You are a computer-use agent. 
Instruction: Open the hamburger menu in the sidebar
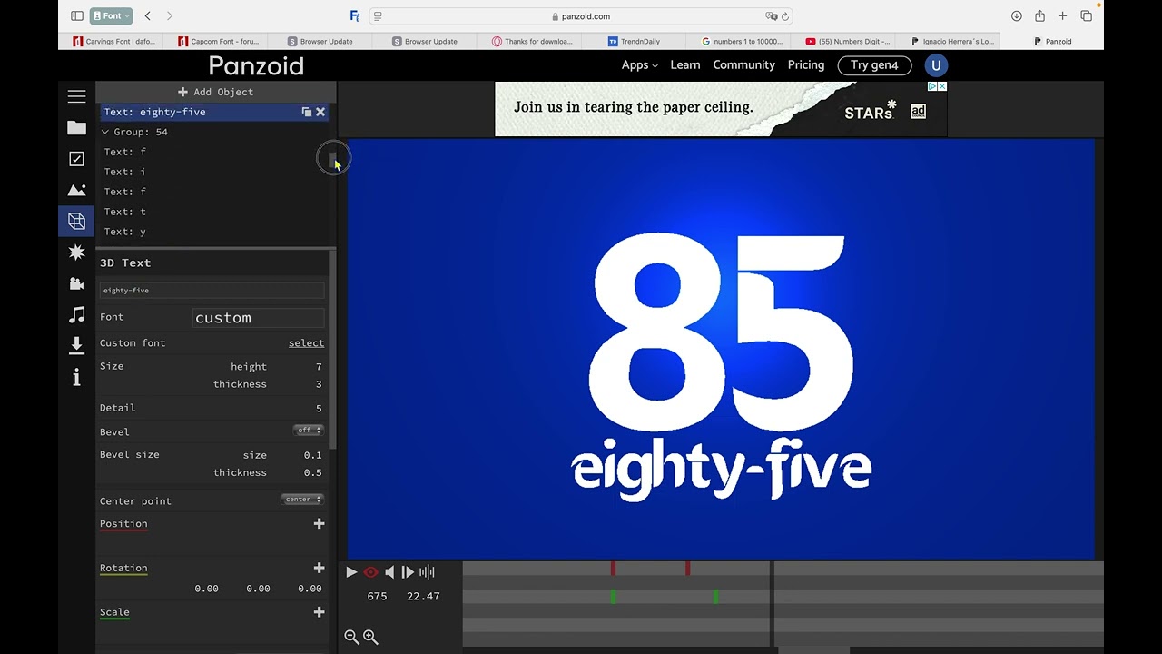(x=76, y=95)
